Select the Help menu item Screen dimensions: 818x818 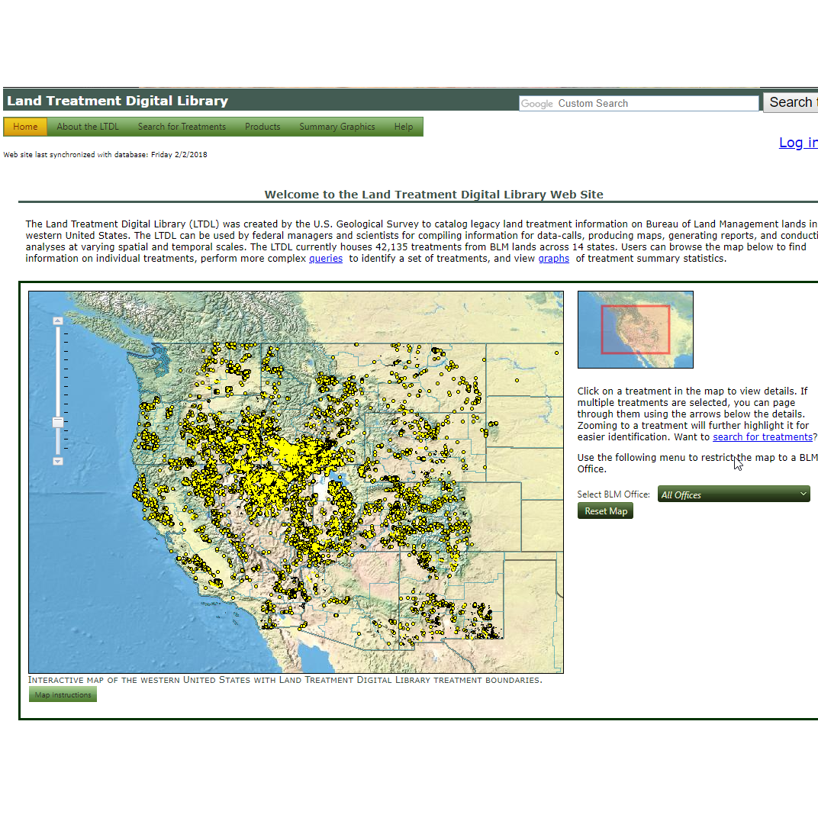click(404, 127)
